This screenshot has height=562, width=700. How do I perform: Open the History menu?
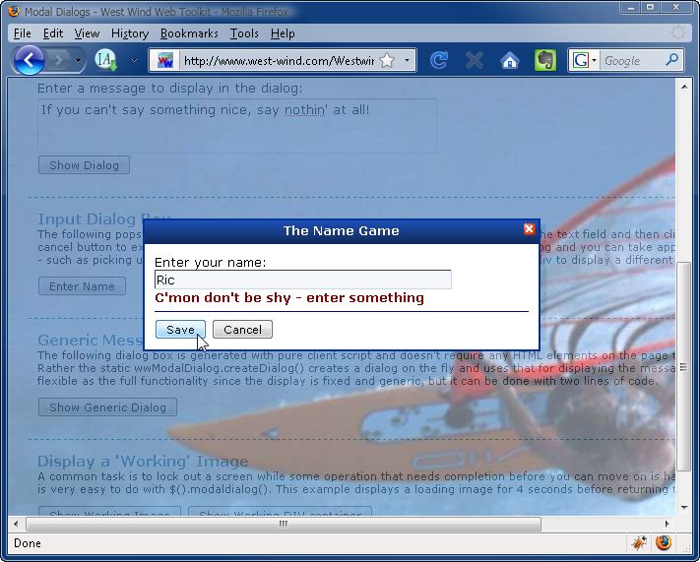(x=130, y=33)
